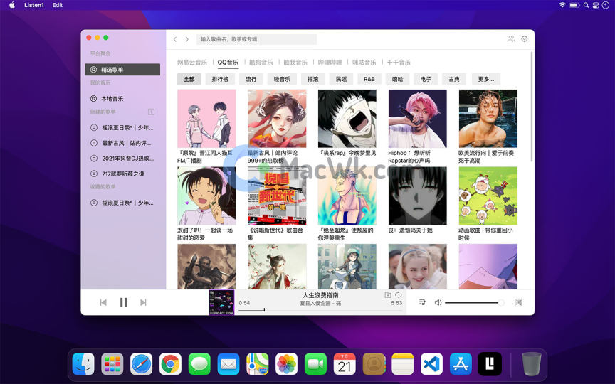Open FaceTime from the Dock
Image resolution: width=615 pixels, height=384 pixels.
click(315, 364)
